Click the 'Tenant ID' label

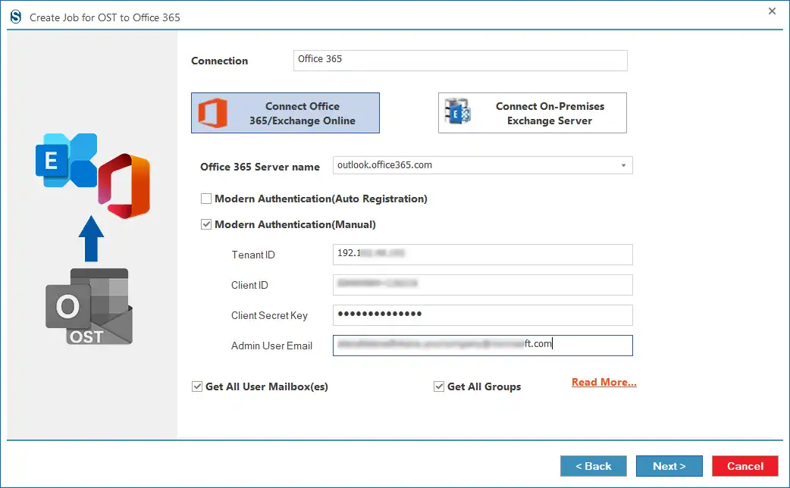tap(253, 255)
